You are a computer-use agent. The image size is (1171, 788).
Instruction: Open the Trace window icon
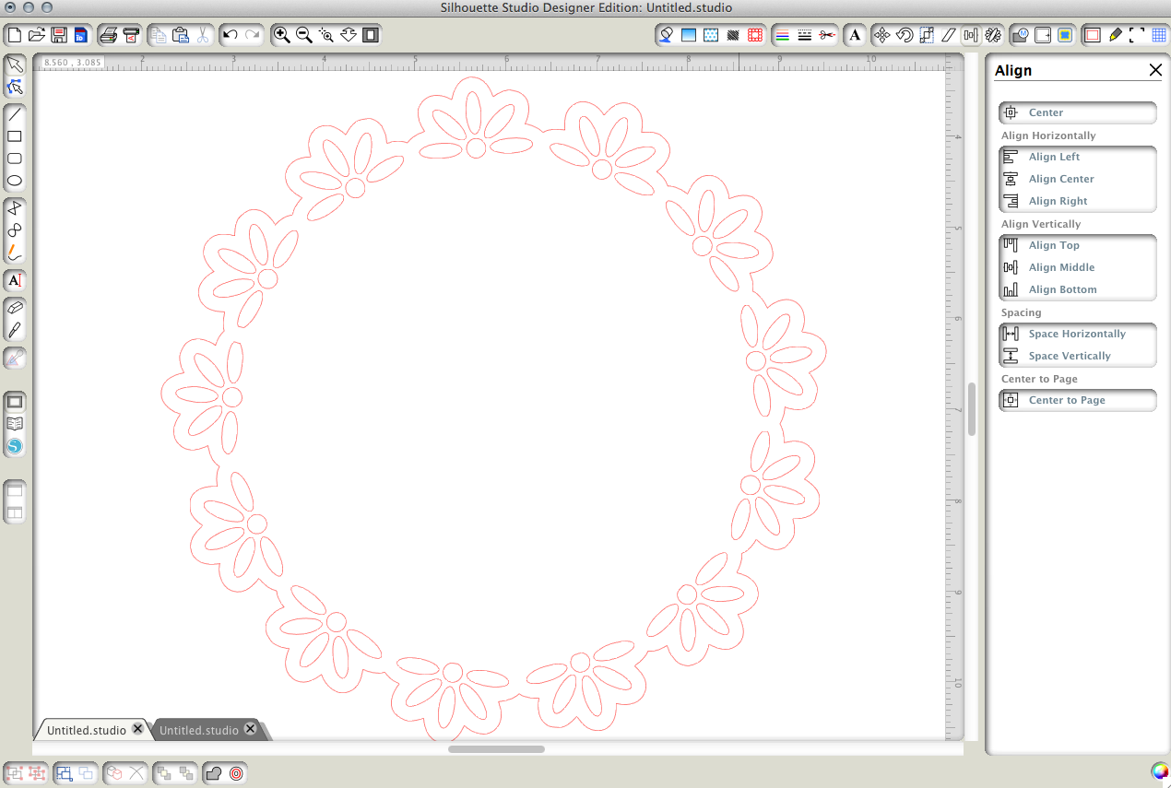pos(1065,35)
